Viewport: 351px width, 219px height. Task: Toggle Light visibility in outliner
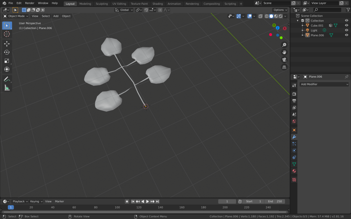click(x=347, y=30)
